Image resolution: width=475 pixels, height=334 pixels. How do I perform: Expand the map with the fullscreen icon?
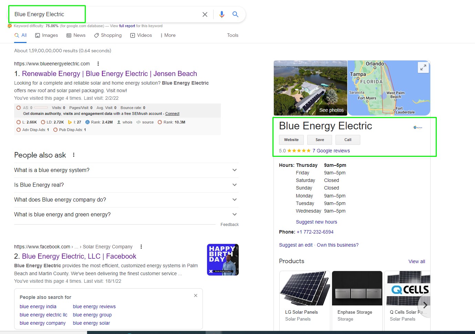(x=423, y=67)
